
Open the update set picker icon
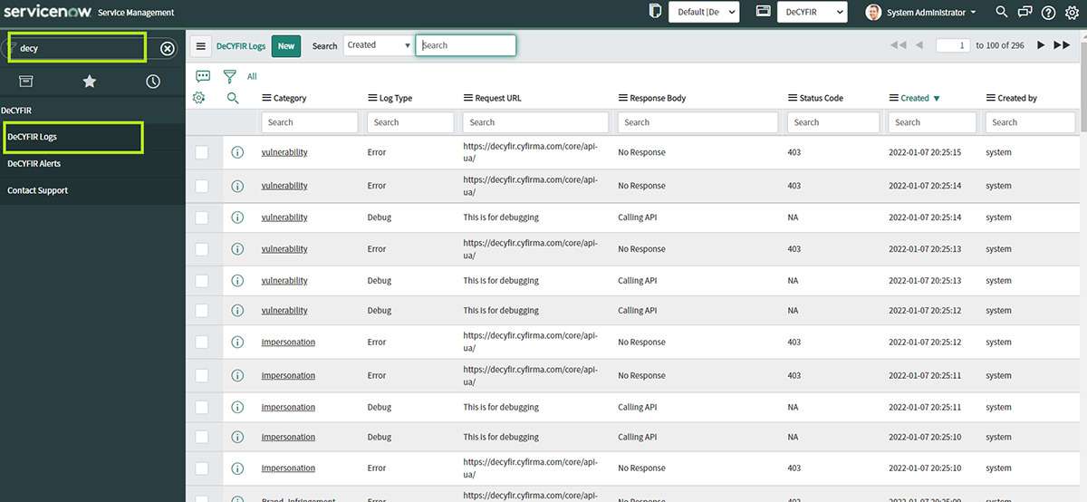(x=656, y=12)
